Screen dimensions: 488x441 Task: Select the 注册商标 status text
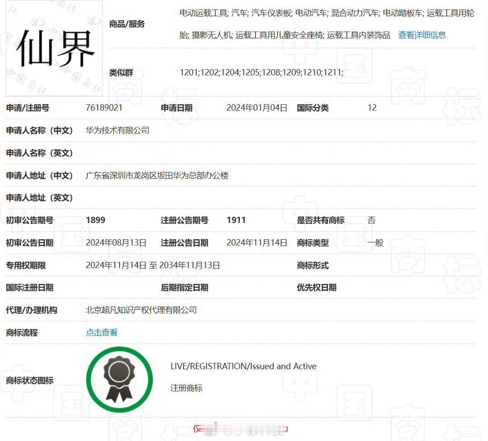click(186, 388)
